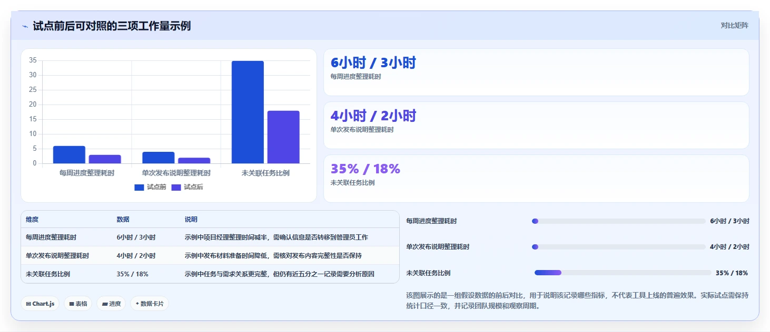
Task: Click progress value label 6小时 / 3小时
Action: click(729, 221)
